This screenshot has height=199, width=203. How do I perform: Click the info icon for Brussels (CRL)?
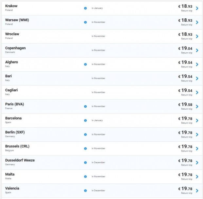tap(85, 149)
